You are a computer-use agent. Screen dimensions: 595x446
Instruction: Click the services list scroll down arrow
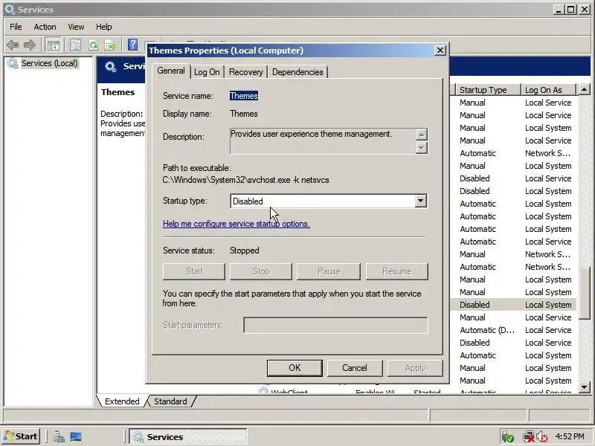point(584,387)
